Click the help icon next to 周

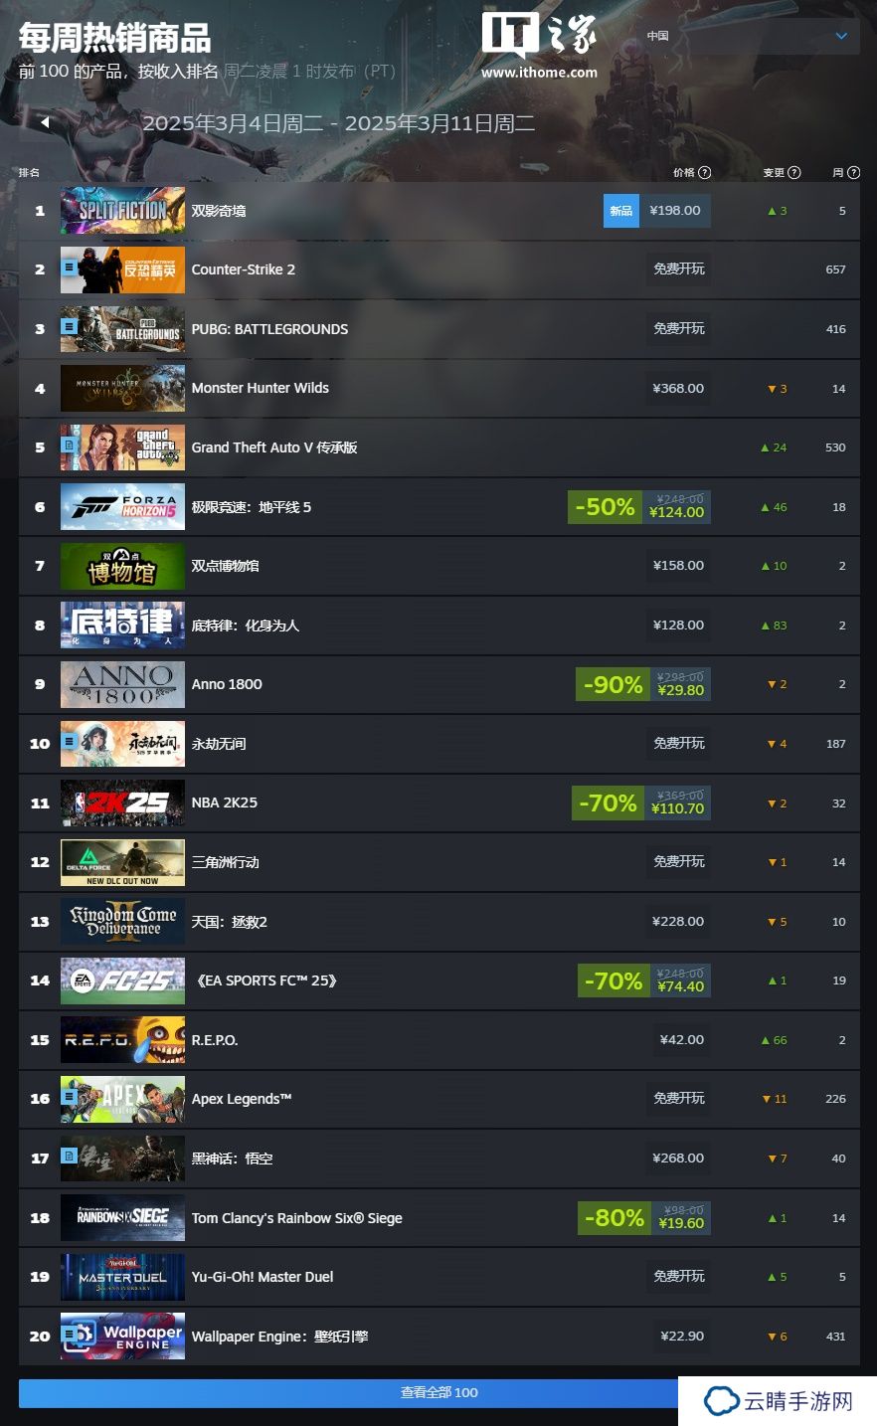854,172
